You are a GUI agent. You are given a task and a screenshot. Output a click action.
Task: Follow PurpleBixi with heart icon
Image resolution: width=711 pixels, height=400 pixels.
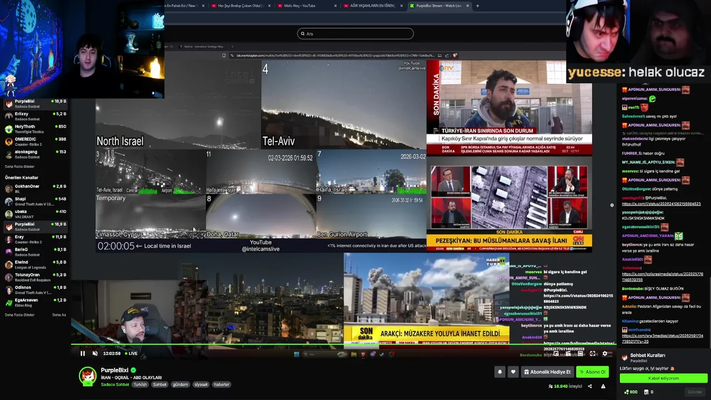(x=513, y=372)
